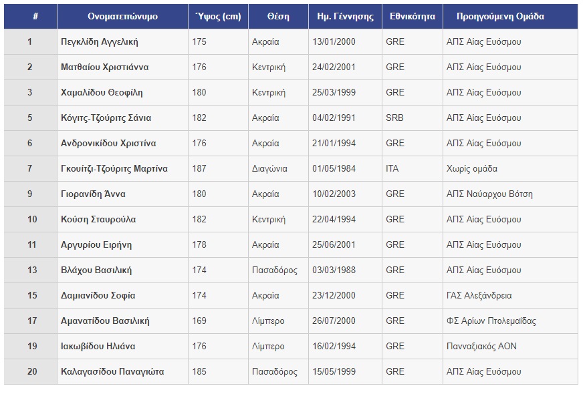Image resolution: width=585 pixels, height=396 pixels.
Task: Select player Ματθαίου Χριστιάννα
Action: click(x=104, y=67)
